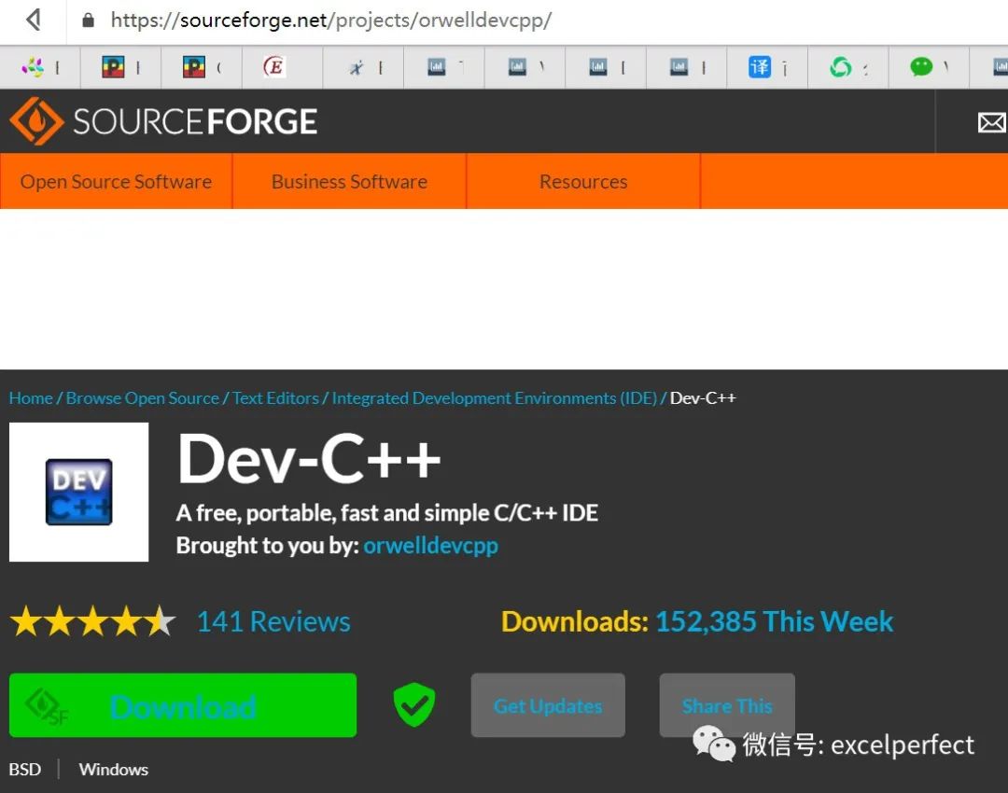The image size is (1008, 793).
Task: Follow the Text Editors breadcrumb link
Action: (x=275, y=397)
